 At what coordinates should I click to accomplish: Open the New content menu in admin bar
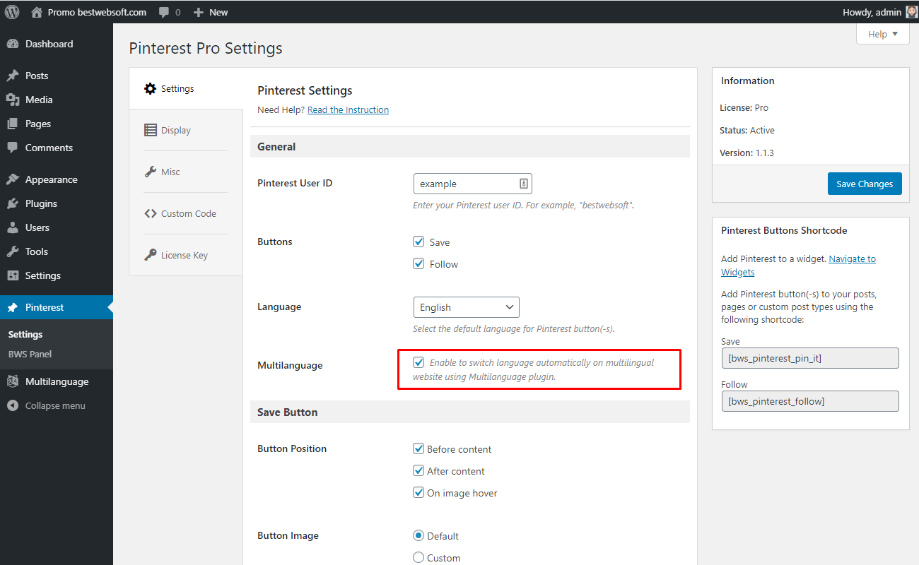pyautogui.click(x=211, y=12)
